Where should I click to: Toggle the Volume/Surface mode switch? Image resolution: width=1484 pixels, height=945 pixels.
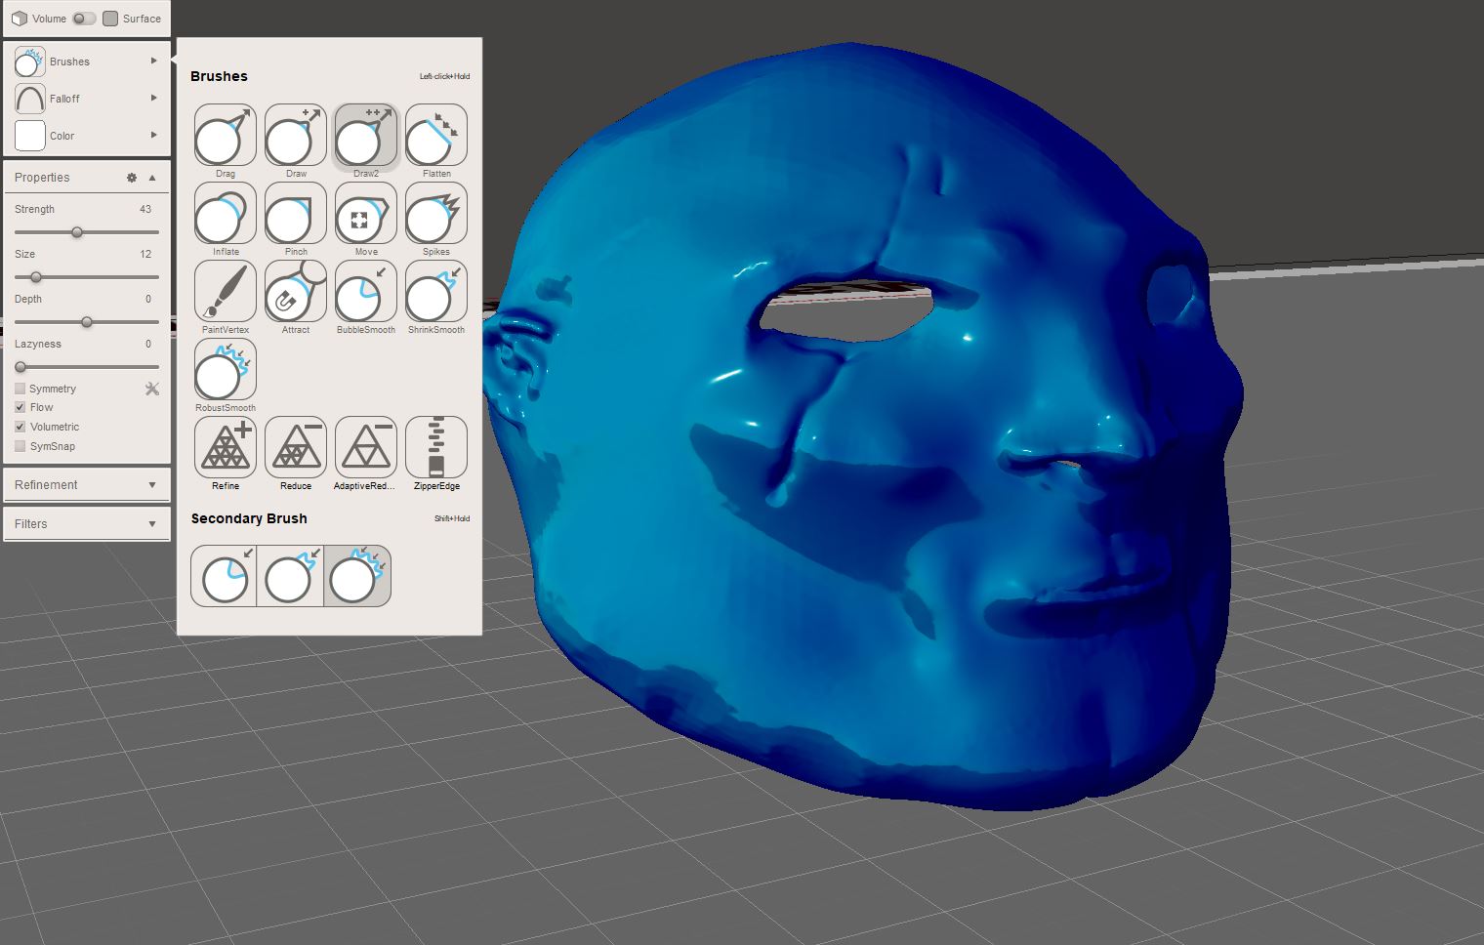click(84, 18)
